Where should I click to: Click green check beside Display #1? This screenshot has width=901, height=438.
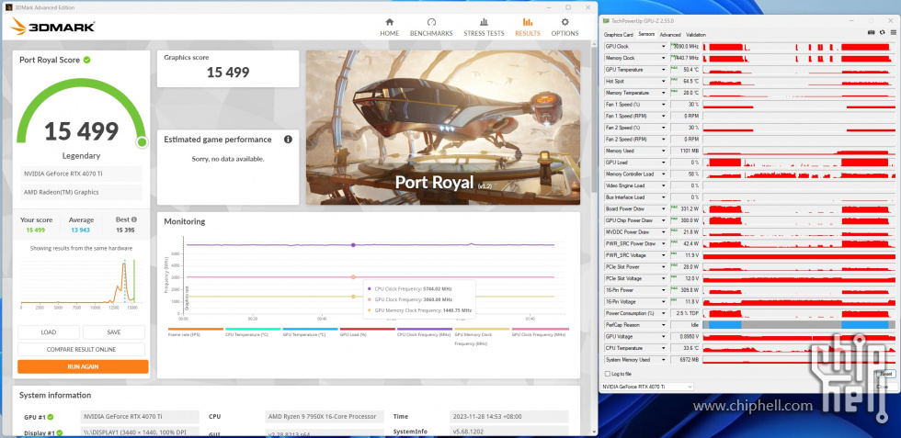(x=59, y=432)
